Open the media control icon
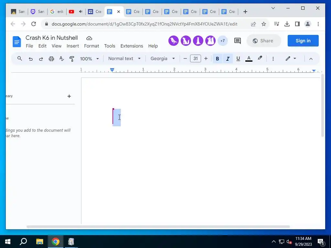This screenshot has height=248, width=331. tap(277, 24)
